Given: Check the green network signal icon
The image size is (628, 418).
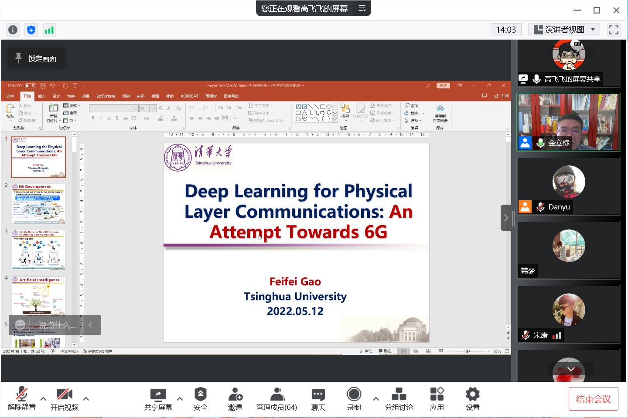Looking at the screenshot, I should 49,30.
